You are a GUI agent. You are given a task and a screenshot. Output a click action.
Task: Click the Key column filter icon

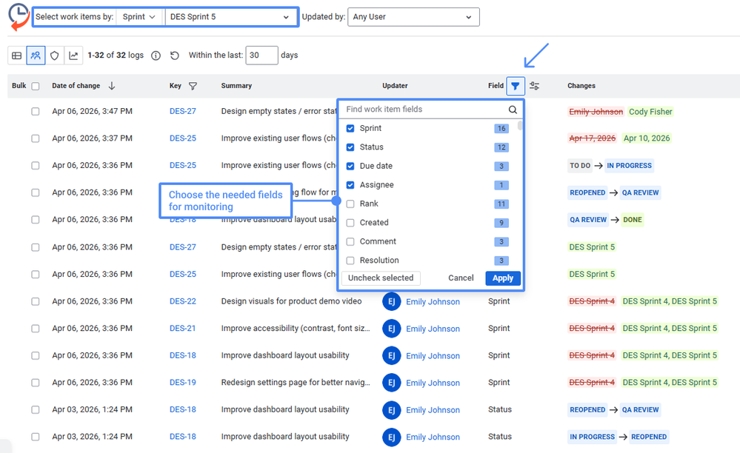[x=193, y=86]
